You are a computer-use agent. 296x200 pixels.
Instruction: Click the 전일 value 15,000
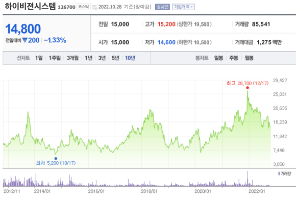(120, 24)
